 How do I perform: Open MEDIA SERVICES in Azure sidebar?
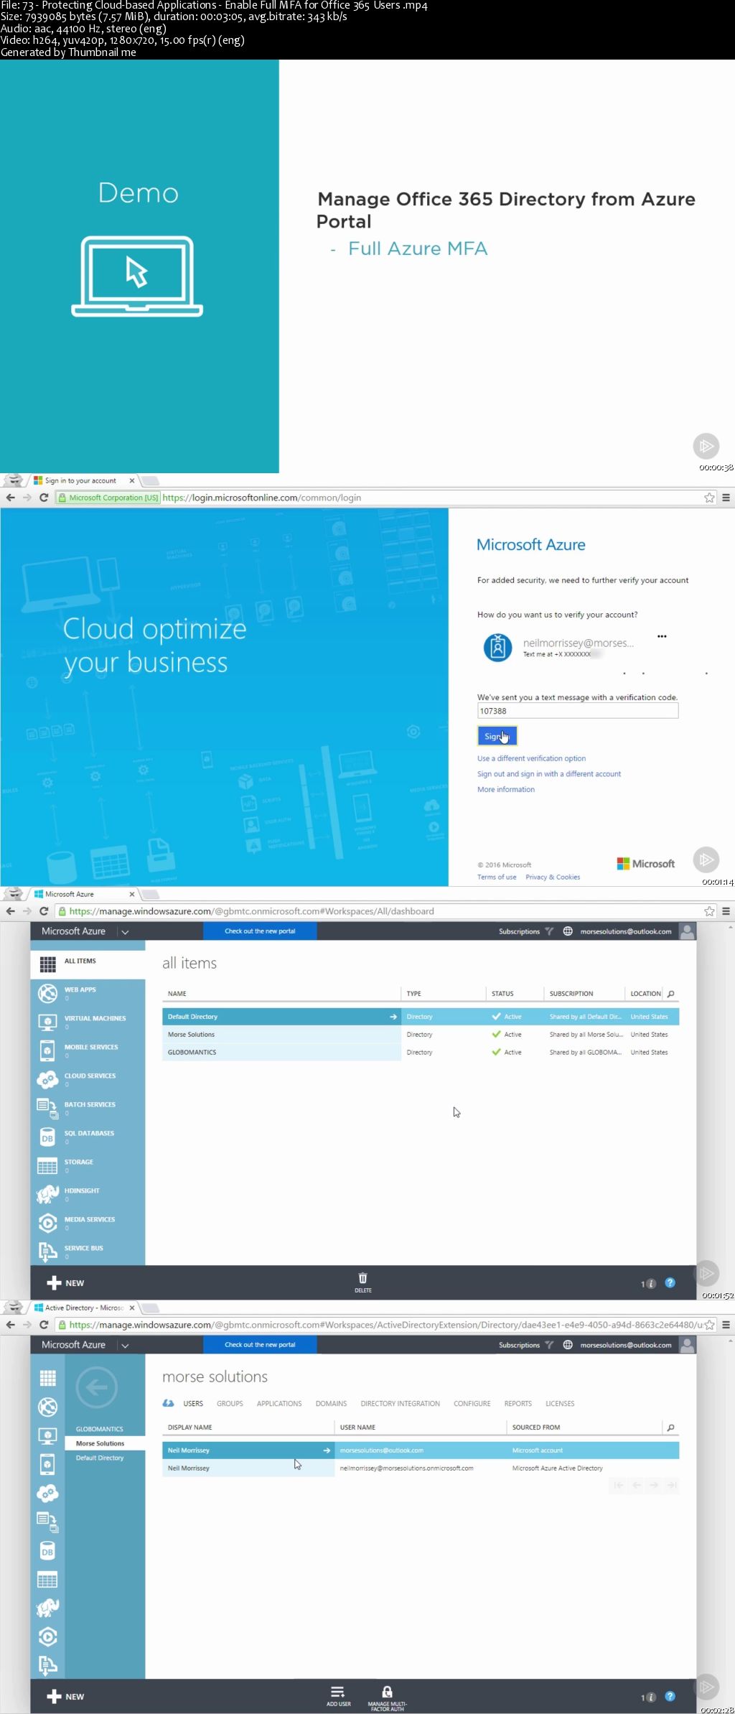coord(88,1223)
